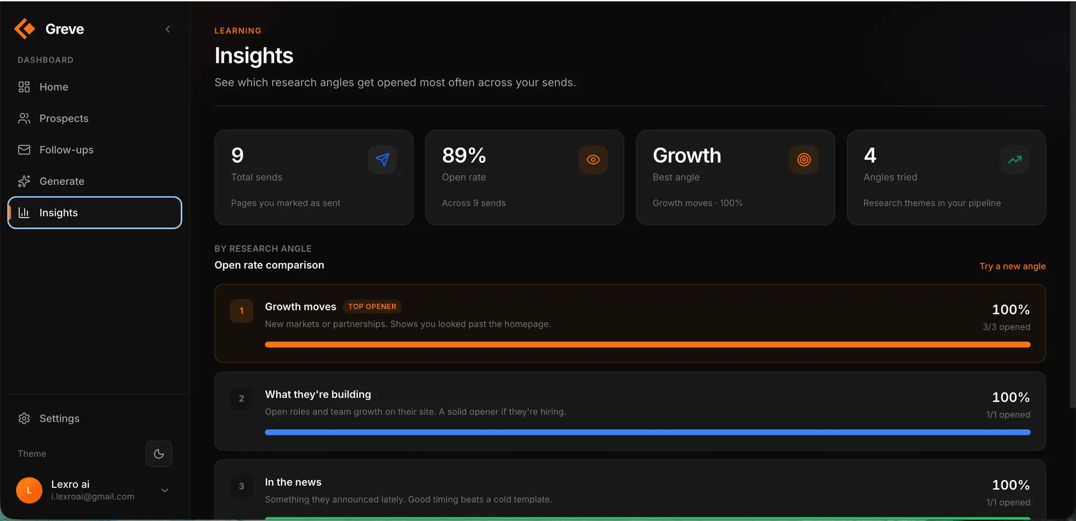Click the Growth best angle value

687,155
